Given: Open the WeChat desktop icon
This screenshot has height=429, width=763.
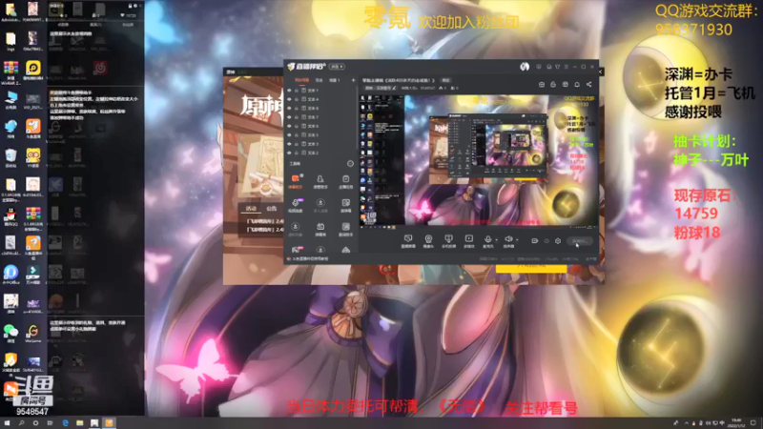Looking at the screenshot, I should (x=10, y=333).
